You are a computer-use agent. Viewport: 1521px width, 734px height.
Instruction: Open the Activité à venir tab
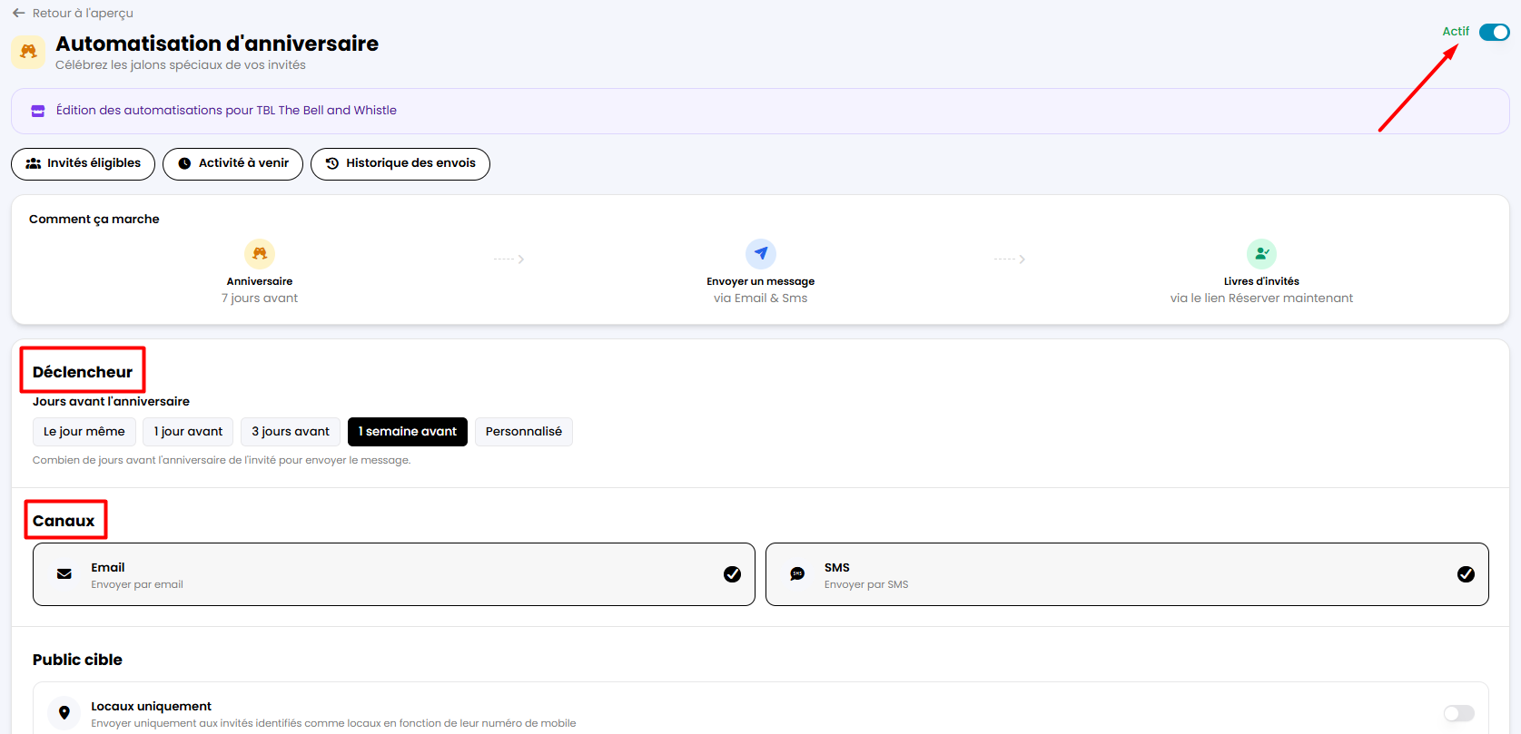pos(232,164)
